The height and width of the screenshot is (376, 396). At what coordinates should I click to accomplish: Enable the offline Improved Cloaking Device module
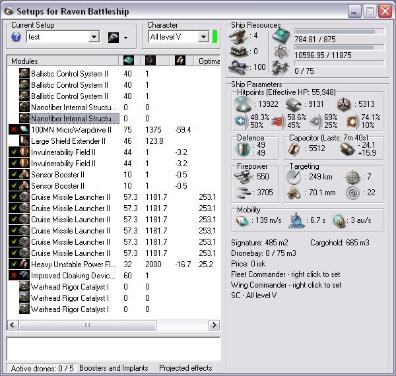[13, 276]
